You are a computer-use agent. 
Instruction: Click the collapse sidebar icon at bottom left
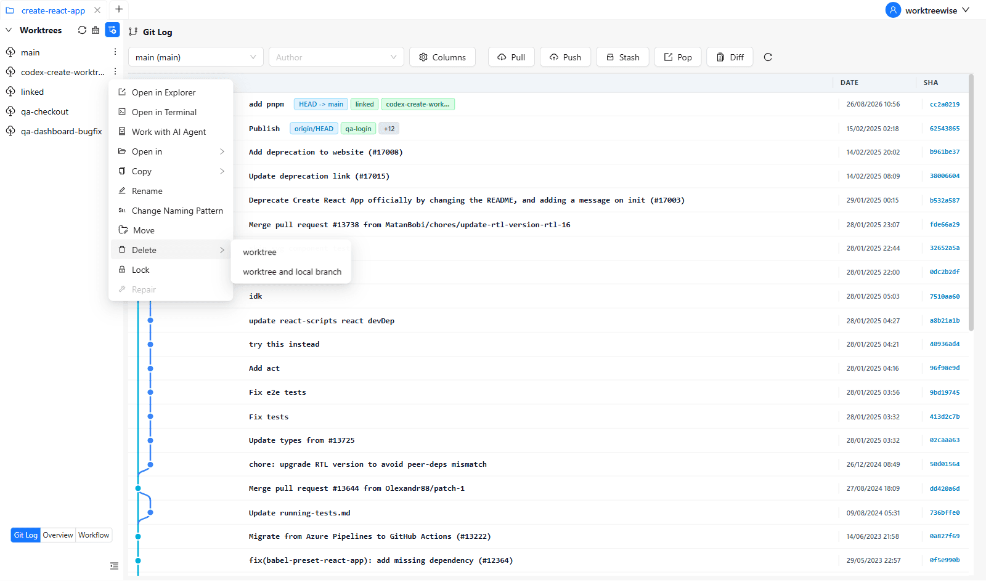pos(114,566)
